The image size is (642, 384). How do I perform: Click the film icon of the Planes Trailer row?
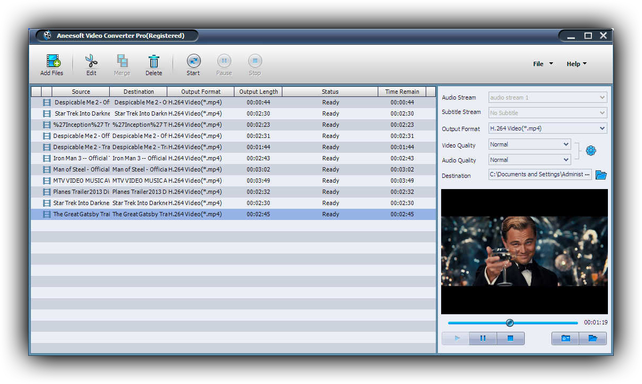pos(47,192)
